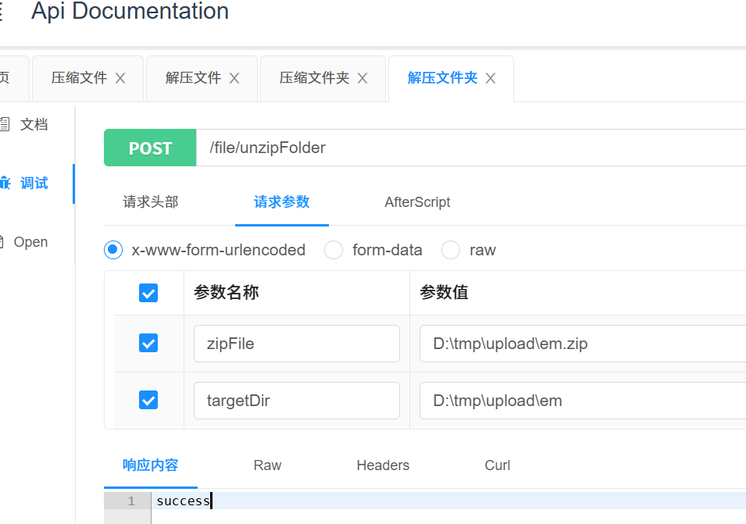Viewport: 746px width, 524px height.
Task: Click the 参数名称 column header
Action: (226, 292)
